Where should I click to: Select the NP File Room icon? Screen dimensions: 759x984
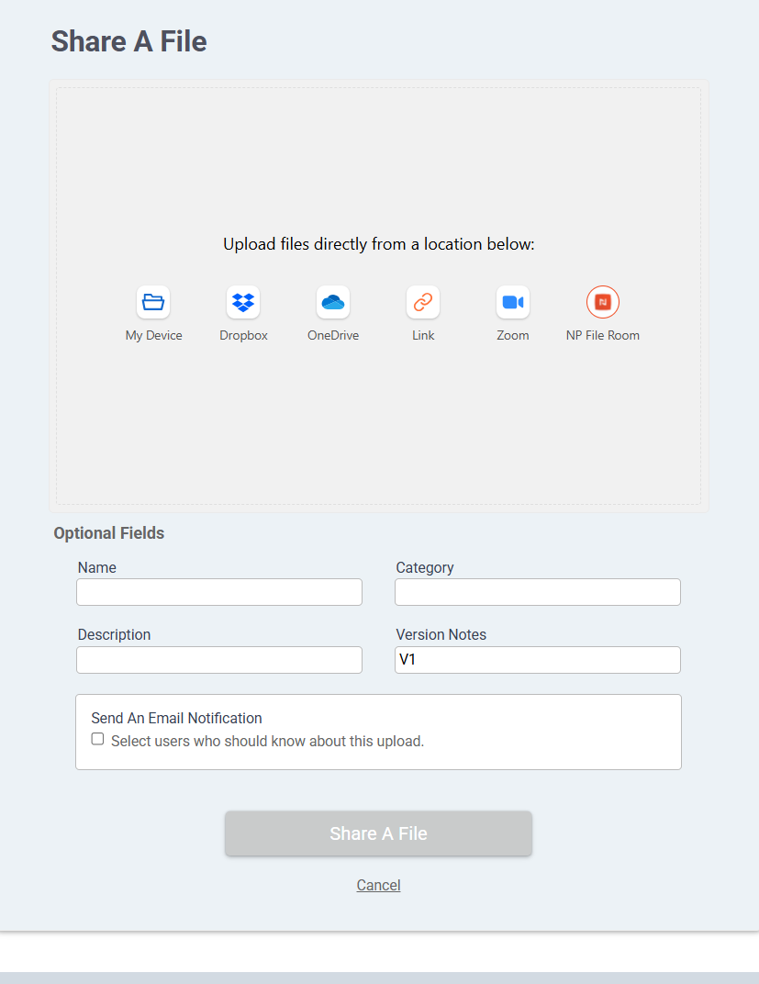point(603,302)
